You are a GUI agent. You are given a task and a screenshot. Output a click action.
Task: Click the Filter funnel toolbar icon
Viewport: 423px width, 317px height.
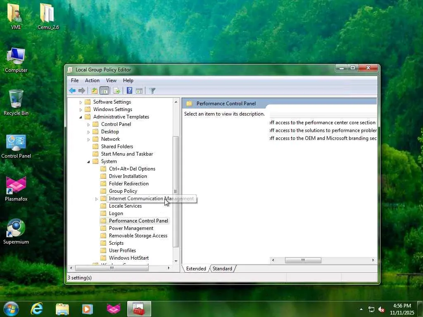tap(152, 91)
